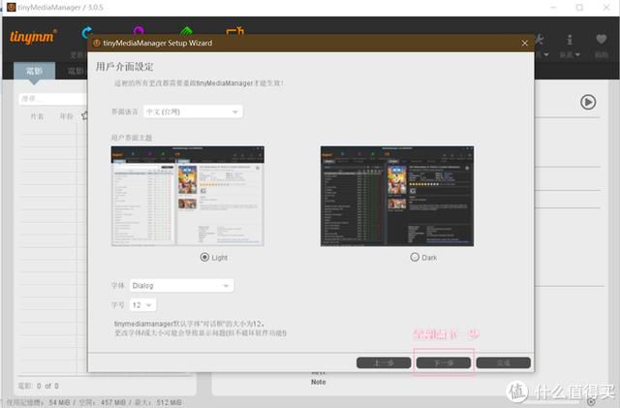Click the orange rename icon in toolbar
620x408 pixels.
pyautogui.click(x=234, y=30)
